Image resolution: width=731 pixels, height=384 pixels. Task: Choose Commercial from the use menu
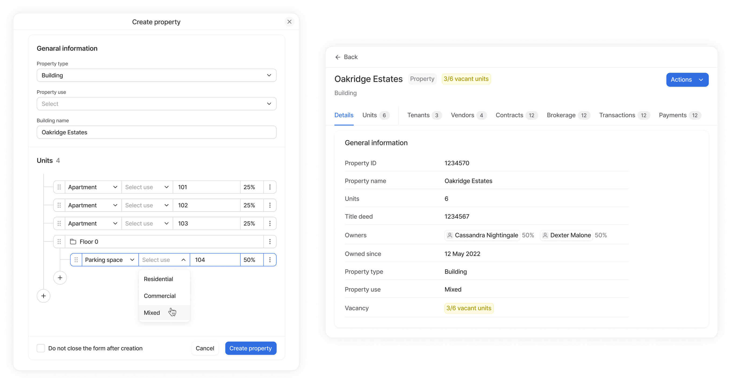pos(164,296)
